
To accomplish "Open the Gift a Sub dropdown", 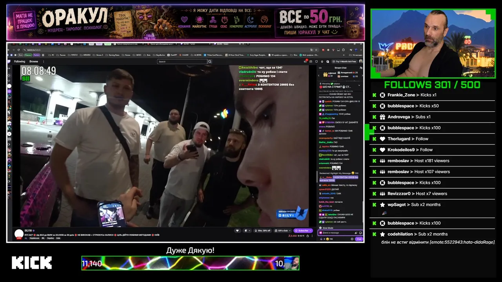I will coord(282,231).
